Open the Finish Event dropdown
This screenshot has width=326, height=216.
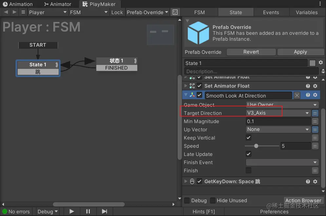[x=282, y=162]
